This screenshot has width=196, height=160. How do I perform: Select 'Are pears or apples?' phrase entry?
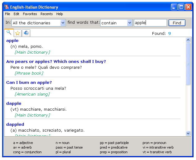click(56, 62)
